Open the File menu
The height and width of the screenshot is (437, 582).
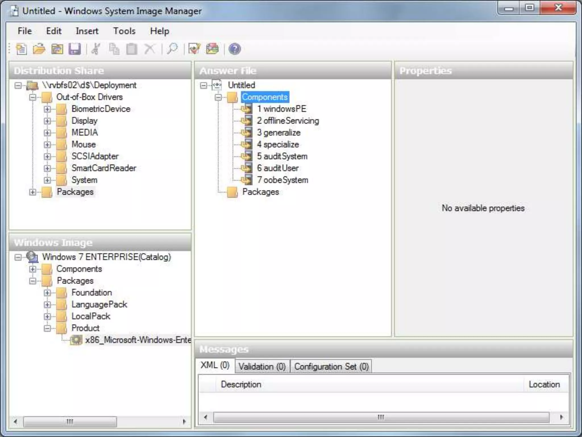[25, 31]
